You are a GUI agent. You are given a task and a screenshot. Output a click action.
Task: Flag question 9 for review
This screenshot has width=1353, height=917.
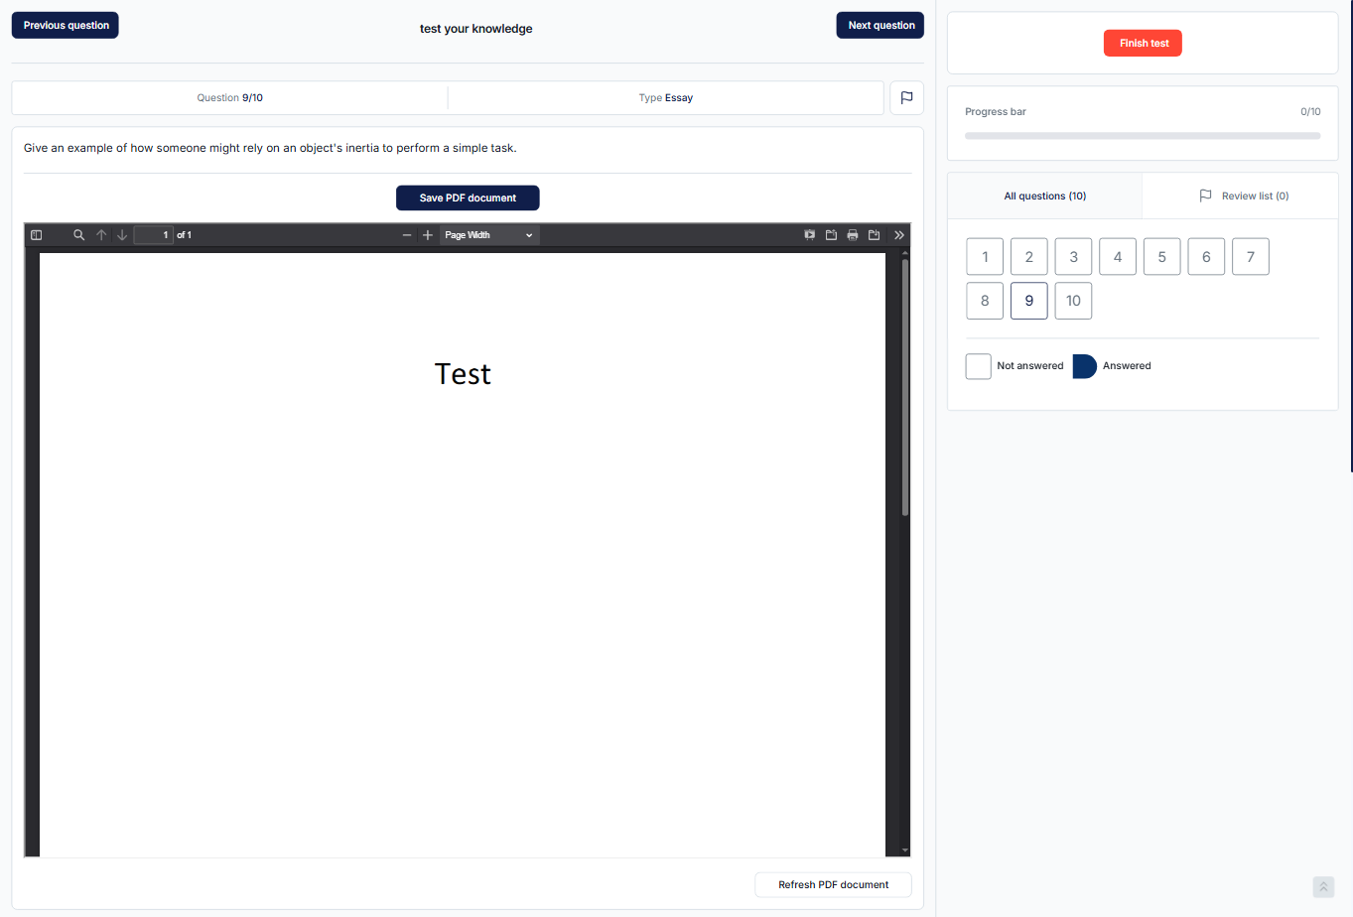coord(907,98)
